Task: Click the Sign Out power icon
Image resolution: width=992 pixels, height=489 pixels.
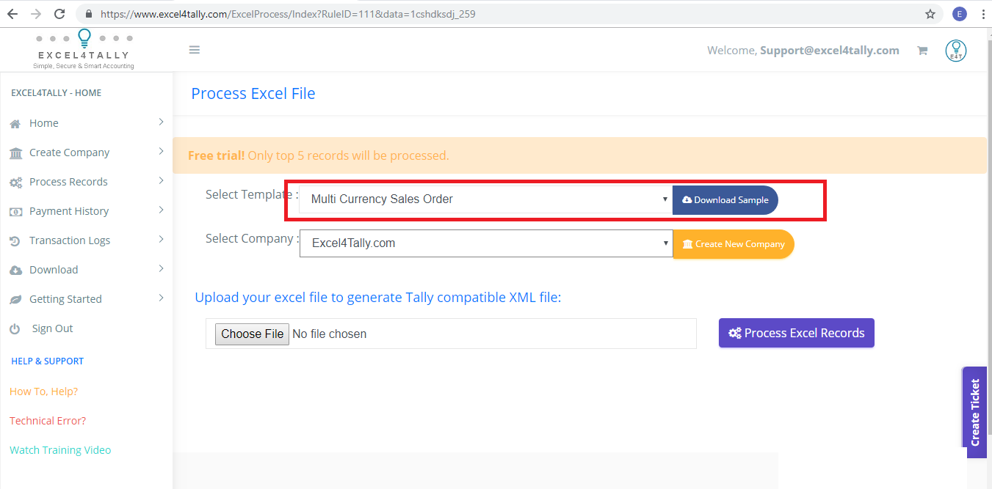Action: [x=15, y=329]
